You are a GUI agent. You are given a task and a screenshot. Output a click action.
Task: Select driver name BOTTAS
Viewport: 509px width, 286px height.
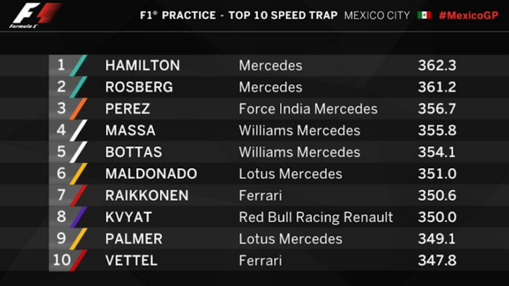tap(133, 152)
